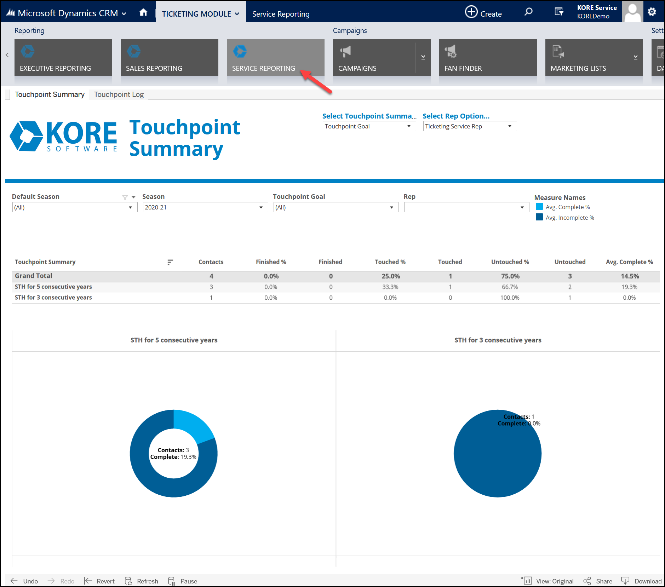Viewport: 665px width, 587px height.
Task: Click the Finished % column header
Action: coord(271,262)
